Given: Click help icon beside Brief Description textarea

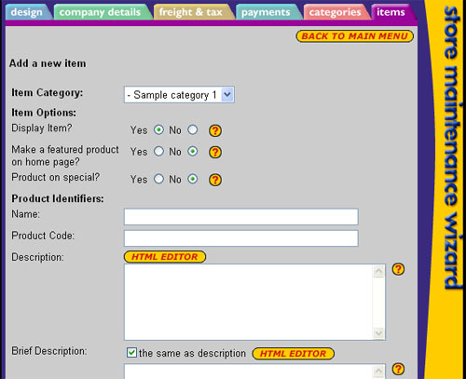Looking at the screenshot, I should (398, 369).
